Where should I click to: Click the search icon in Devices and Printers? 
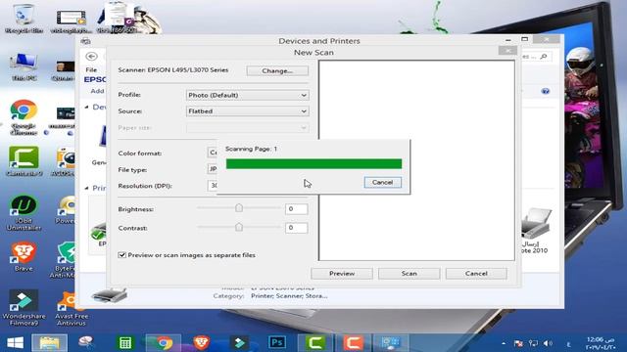point(544,57)
